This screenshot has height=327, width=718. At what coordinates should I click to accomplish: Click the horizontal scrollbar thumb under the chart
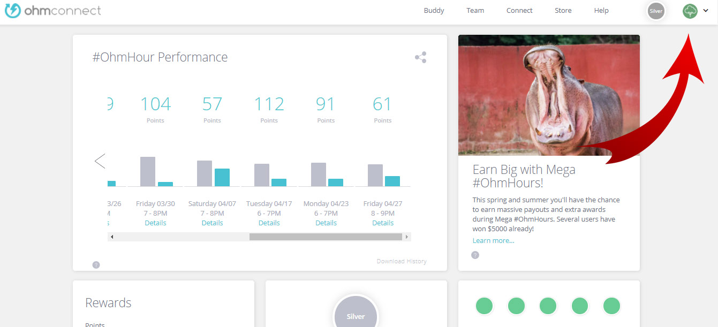[326, 237]
